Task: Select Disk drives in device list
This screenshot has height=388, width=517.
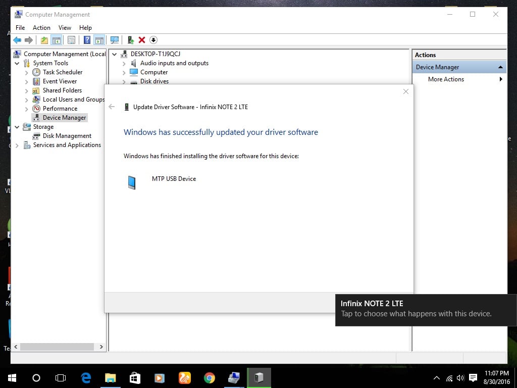Action: click(154, 81)
